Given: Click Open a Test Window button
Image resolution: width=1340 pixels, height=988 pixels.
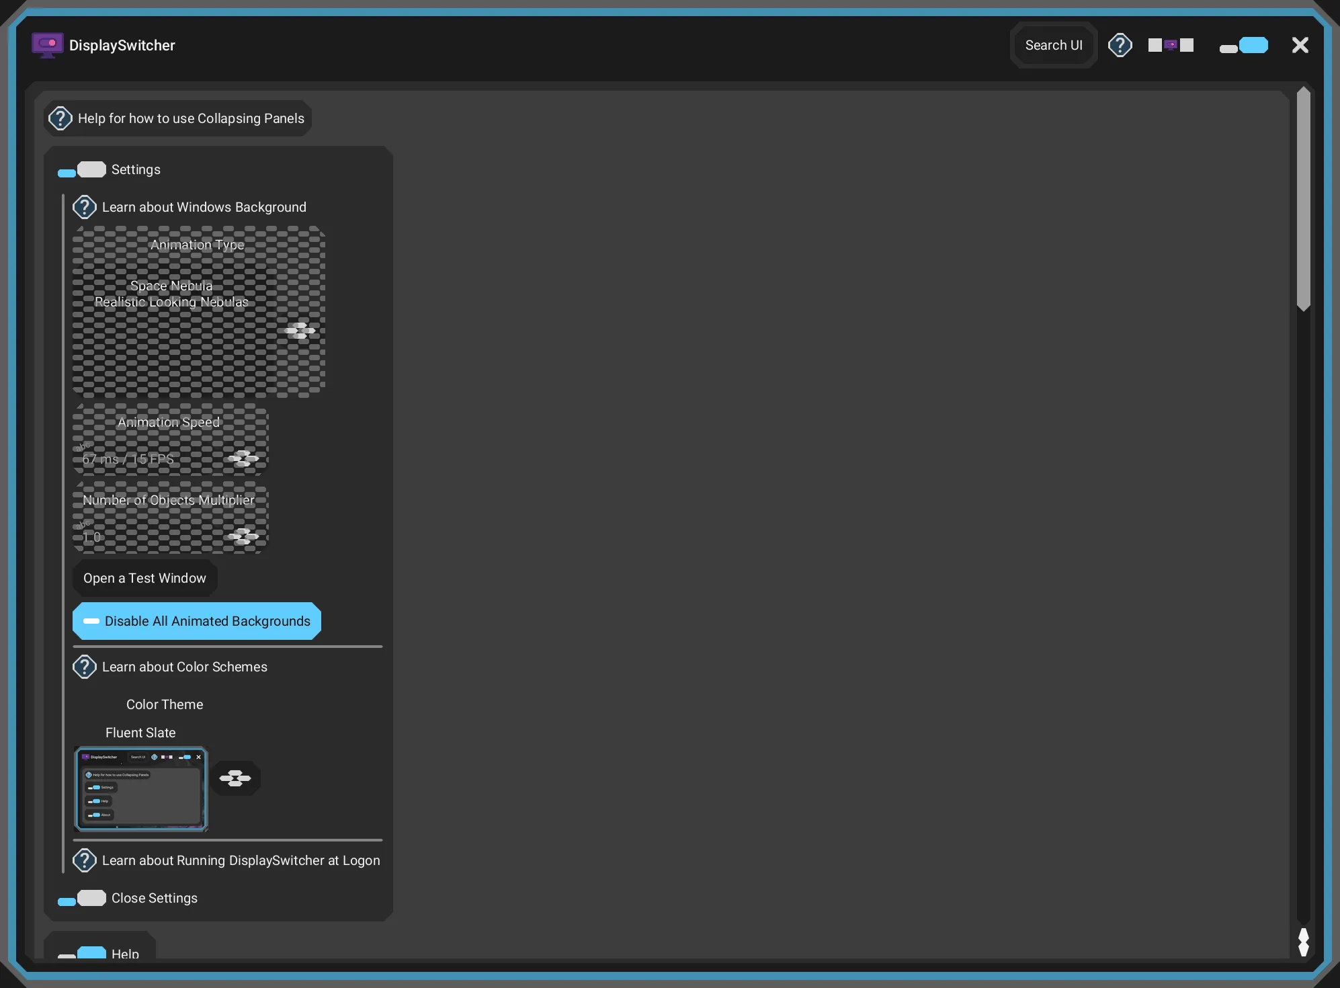Looking at the screenshot, I should (144, 578).
